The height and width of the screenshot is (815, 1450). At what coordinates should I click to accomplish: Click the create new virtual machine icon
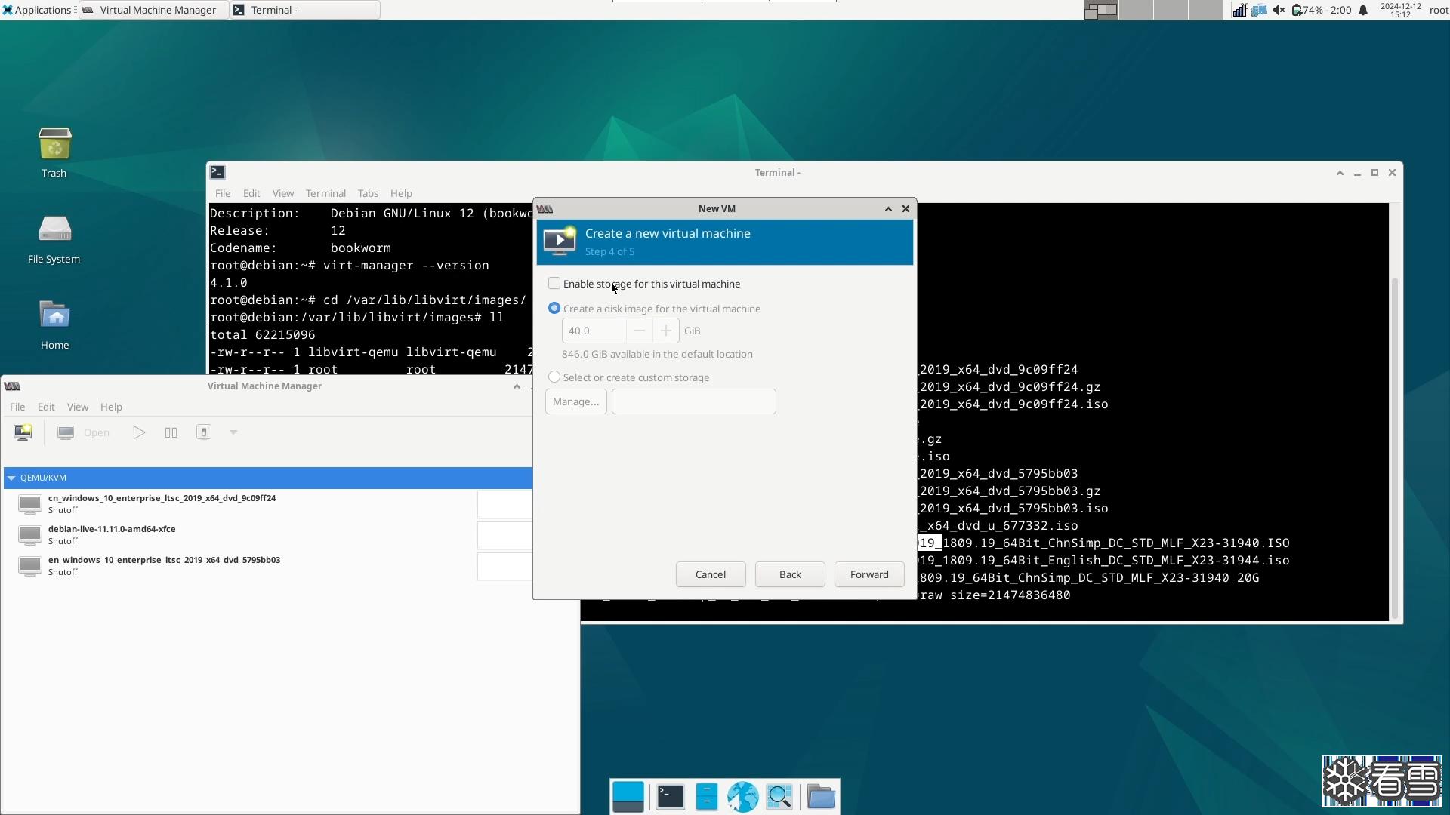(23, 432)
